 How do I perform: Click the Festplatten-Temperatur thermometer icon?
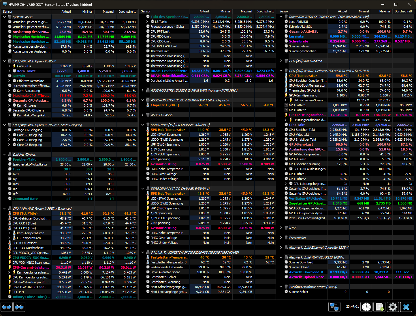coord(148,257)
